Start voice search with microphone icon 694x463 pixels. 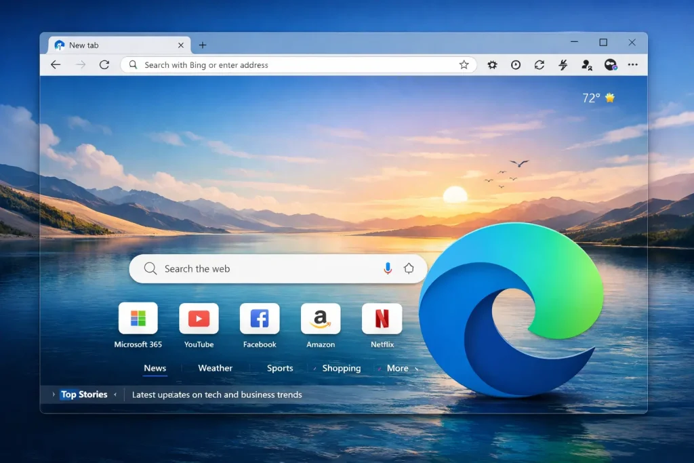coord(388,268)
